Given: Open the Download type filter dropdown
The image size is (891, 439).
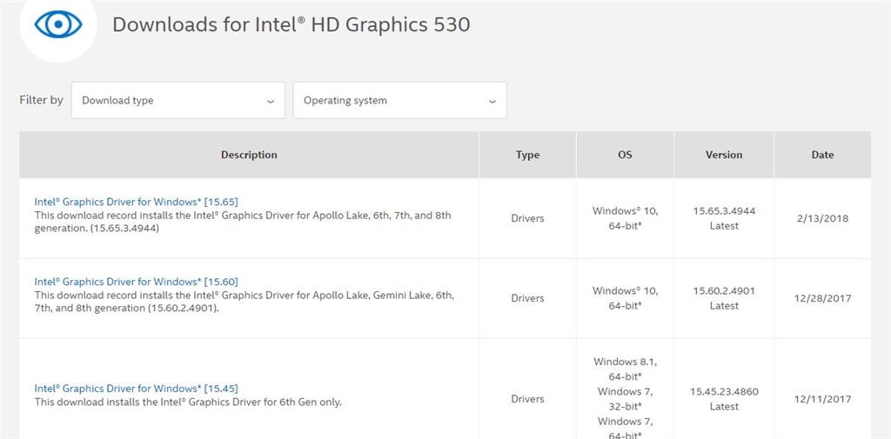Looking at the screenshot, I should click(x=178, y=101).
